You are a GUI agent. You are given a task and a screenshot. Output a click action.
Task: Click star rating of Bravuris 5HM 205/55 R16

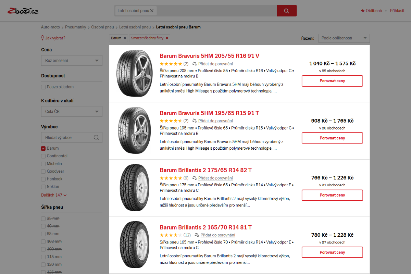coord(171,64)
